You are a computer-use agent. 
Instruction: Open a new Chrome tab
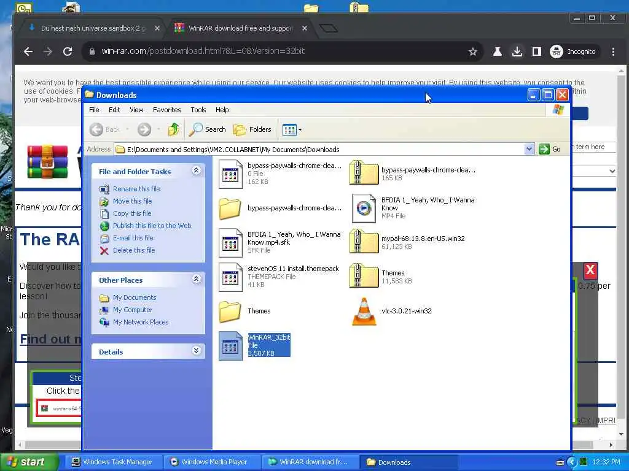(x=329, y=28)
